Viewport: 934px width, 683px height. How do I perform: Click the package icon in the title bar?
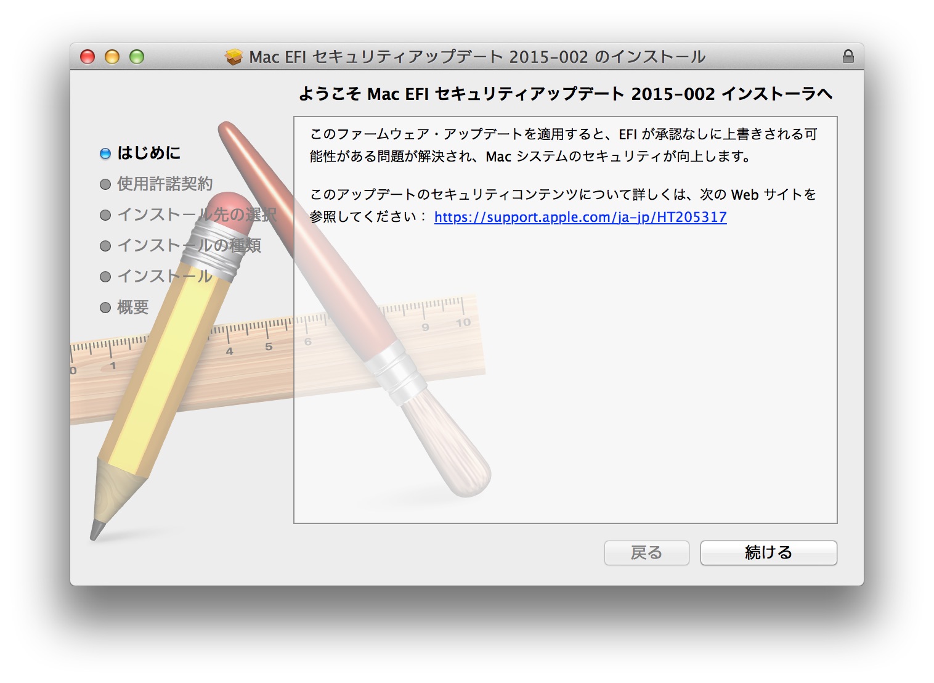(x=234, y=57)
